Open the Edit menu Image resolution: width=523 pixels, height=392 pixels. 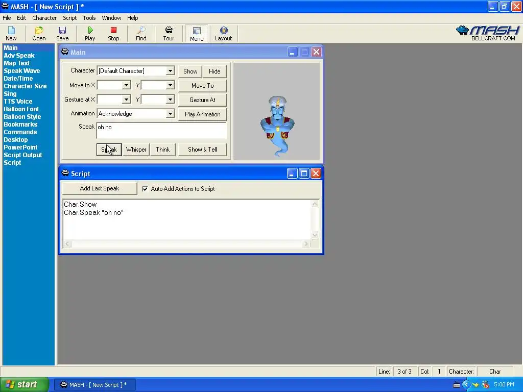pyautogui.click(x=21, y=18)
